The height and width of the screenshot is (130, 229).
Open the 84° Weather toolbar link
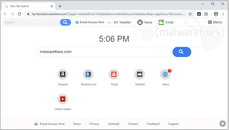tap(119, 22)
